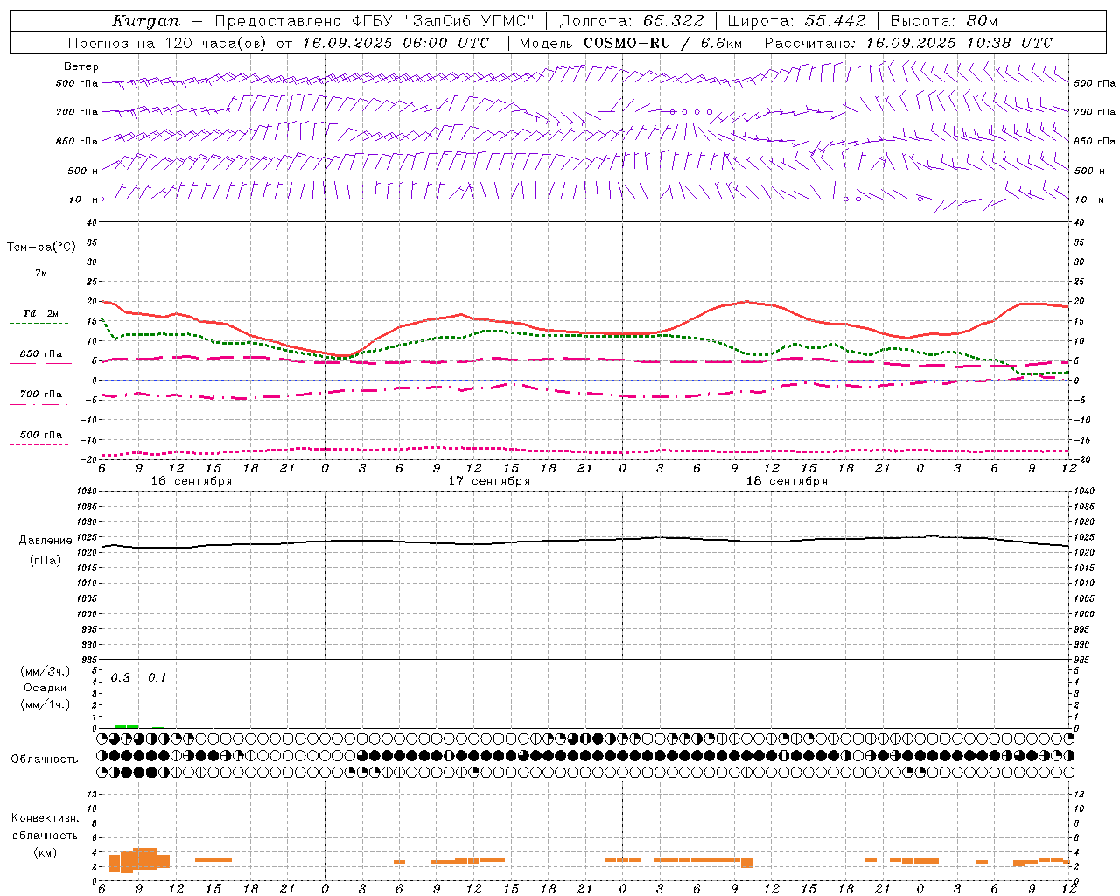The height and width of the screenshot is (896, 1120).
Task: Click the computed time Рассчитано: 16.09.2025 10:38 UTC
Action: 908,43
